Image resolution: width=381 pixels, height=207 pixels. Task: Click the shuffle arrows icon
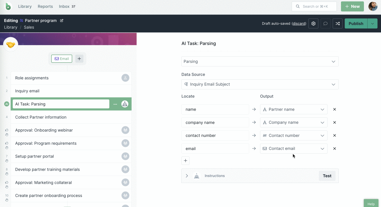pos(337,24)
